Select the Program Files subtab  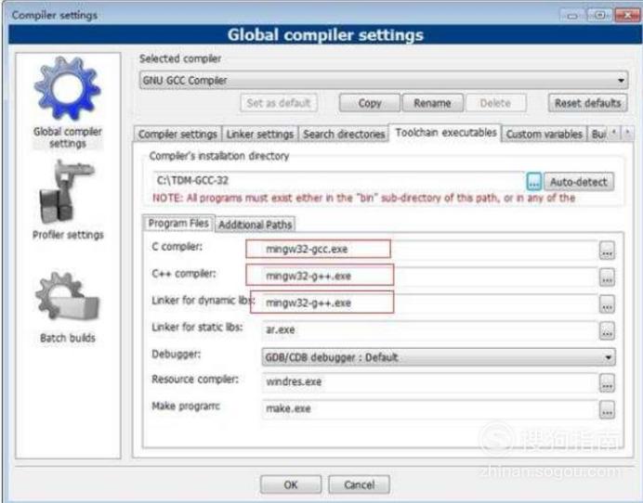coord(178,224)
